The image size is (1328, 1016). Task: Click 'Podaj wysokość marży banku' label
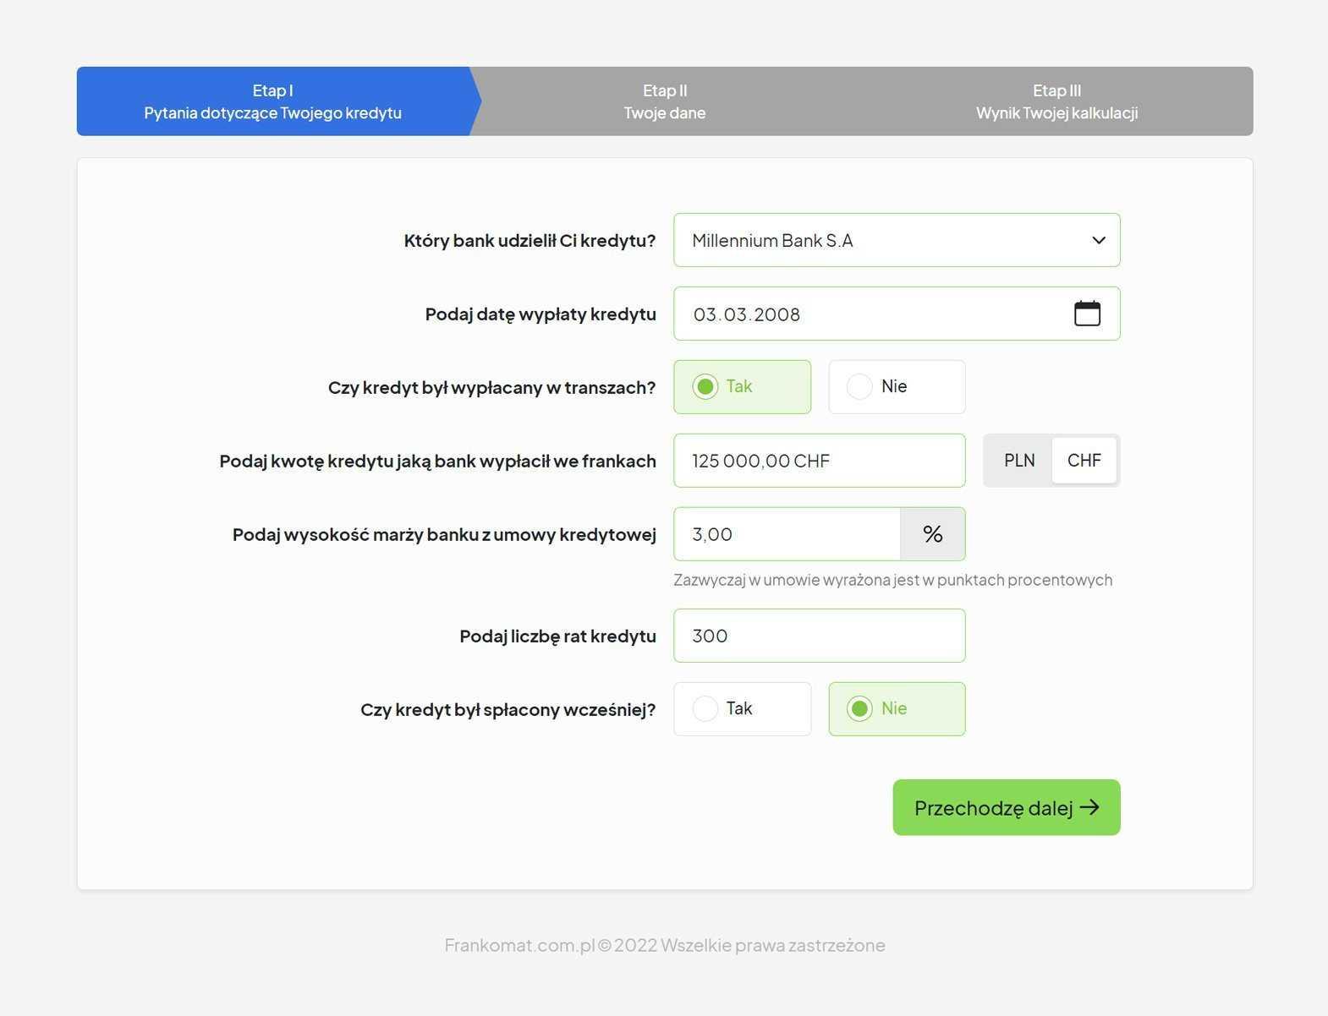444,535
